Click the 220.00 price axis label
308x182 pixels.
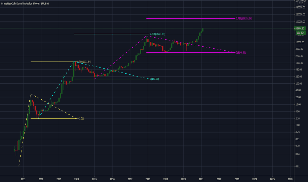299,76
